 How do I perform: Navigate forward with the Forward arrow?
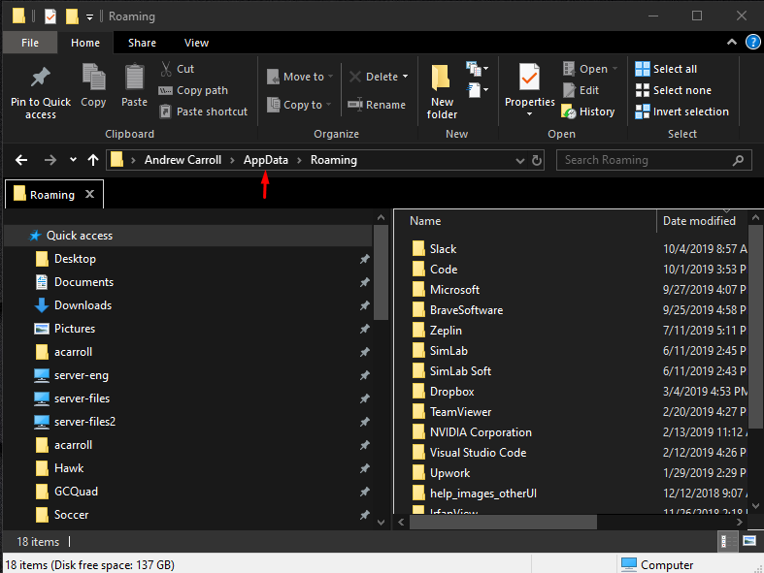coord(50,160)
